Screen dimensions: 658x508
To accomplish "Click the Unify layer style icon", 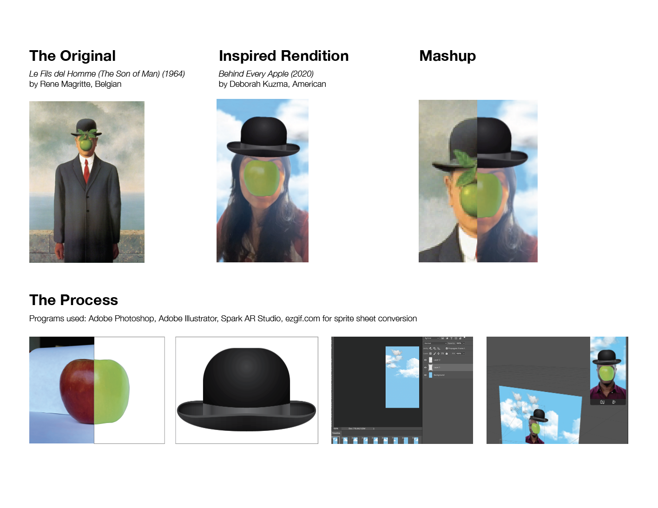I will pos(439,348).
